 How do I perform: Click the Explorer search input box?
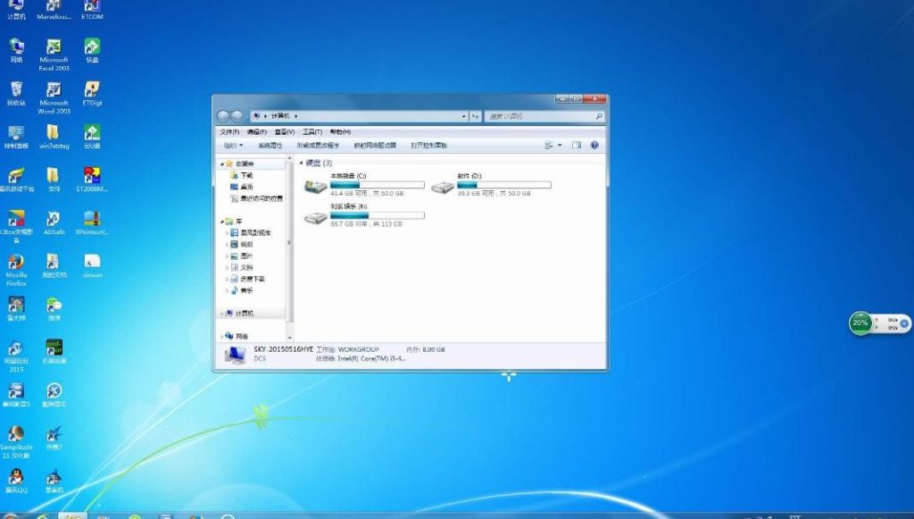(539, 116)
